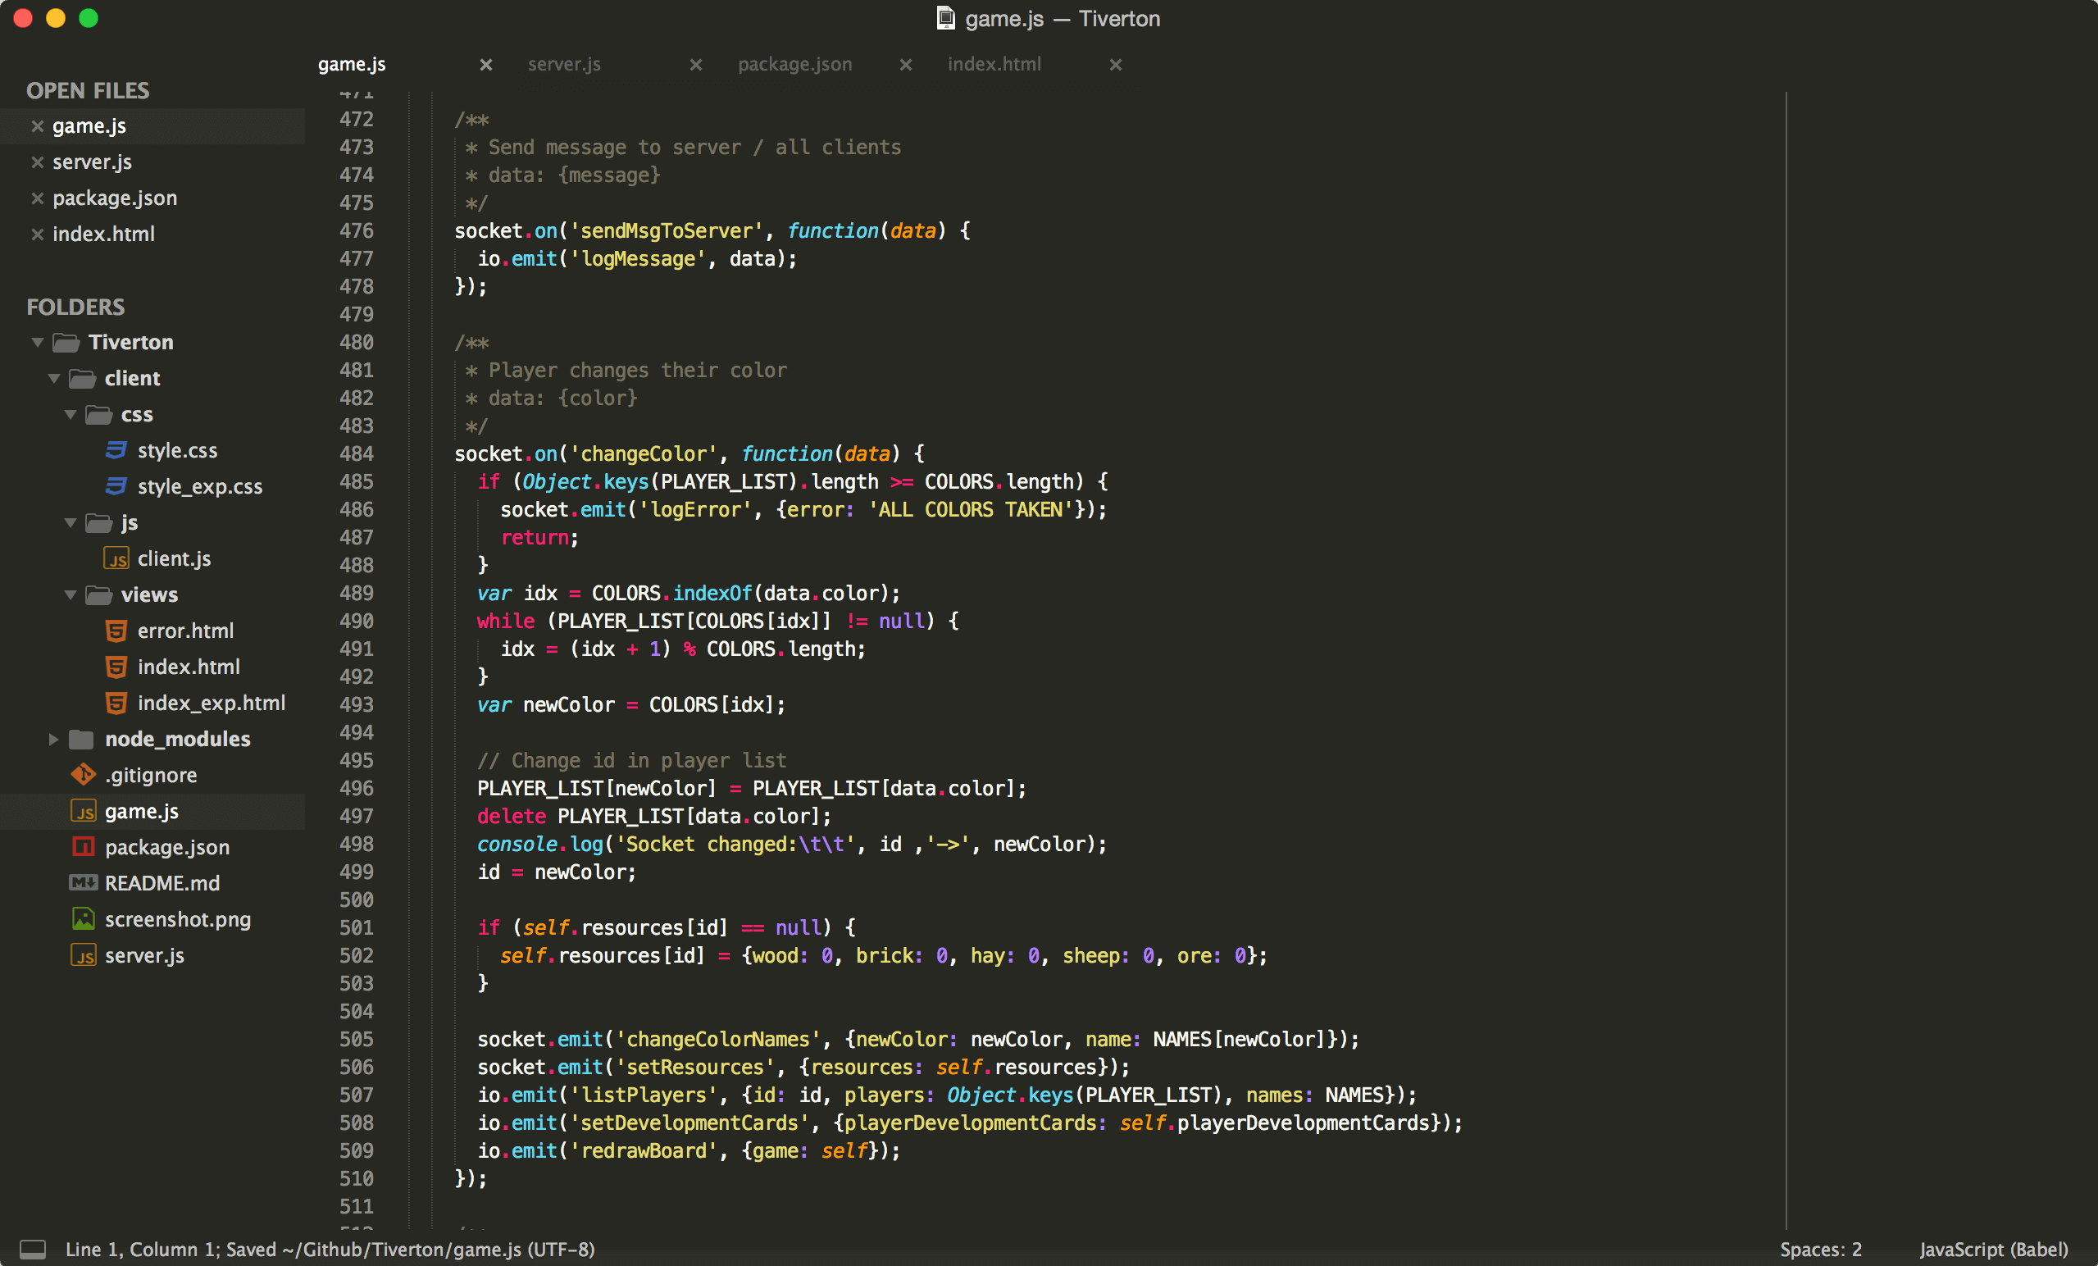Click the CSS icon next to style.css
2098x1266 pixels.
click(x=116, y=450)
